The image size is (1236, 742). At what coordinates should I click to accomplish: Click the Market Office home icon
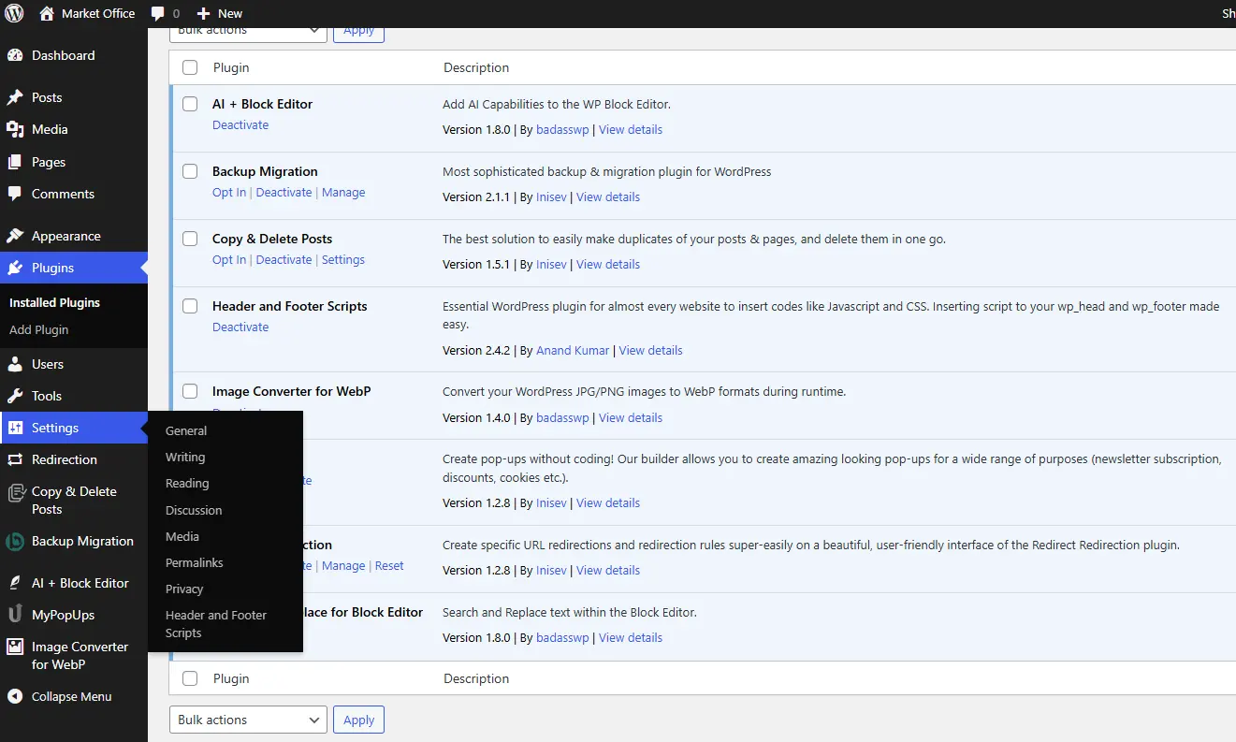pos(47,13)
